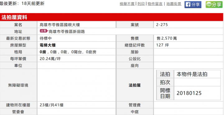Screen dimensions: 224x115
Task: Click the 格局 label cell
Action: coord(18,52)
